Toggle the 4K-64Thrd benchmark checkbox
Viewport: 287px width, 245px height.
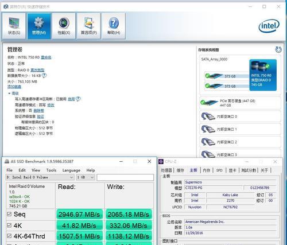[9, 236]
